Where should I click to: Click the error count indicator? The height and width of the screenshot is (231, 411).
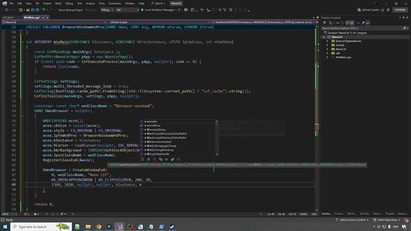(26, 214)
